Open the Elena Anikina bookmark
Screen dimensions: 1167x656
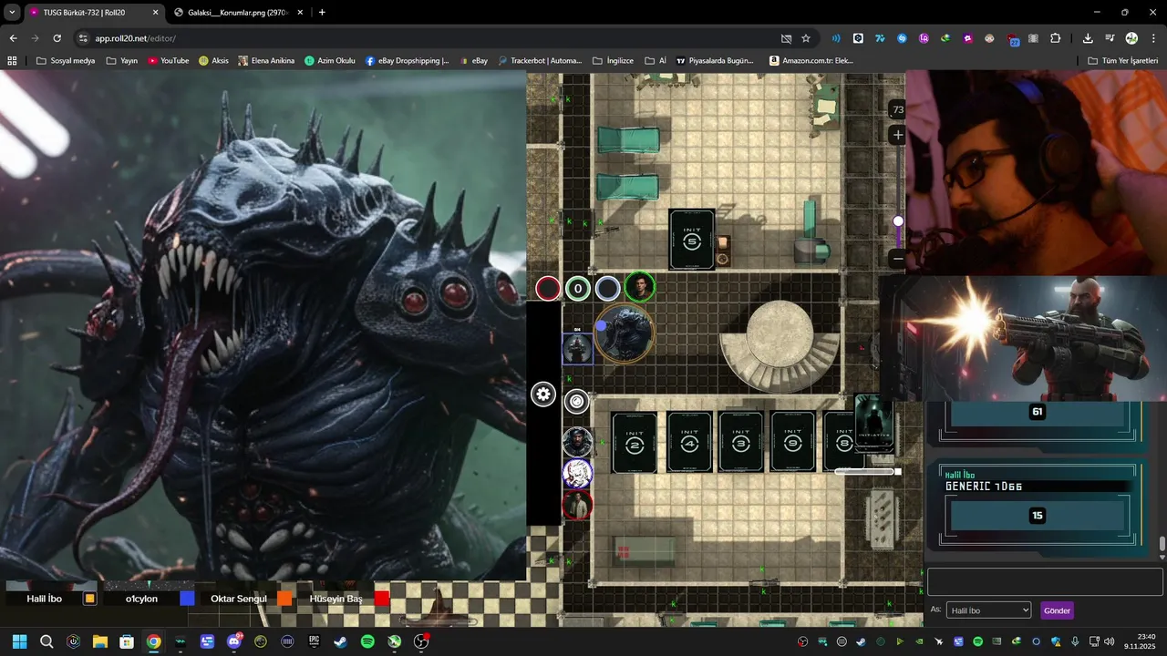point(266,61)
